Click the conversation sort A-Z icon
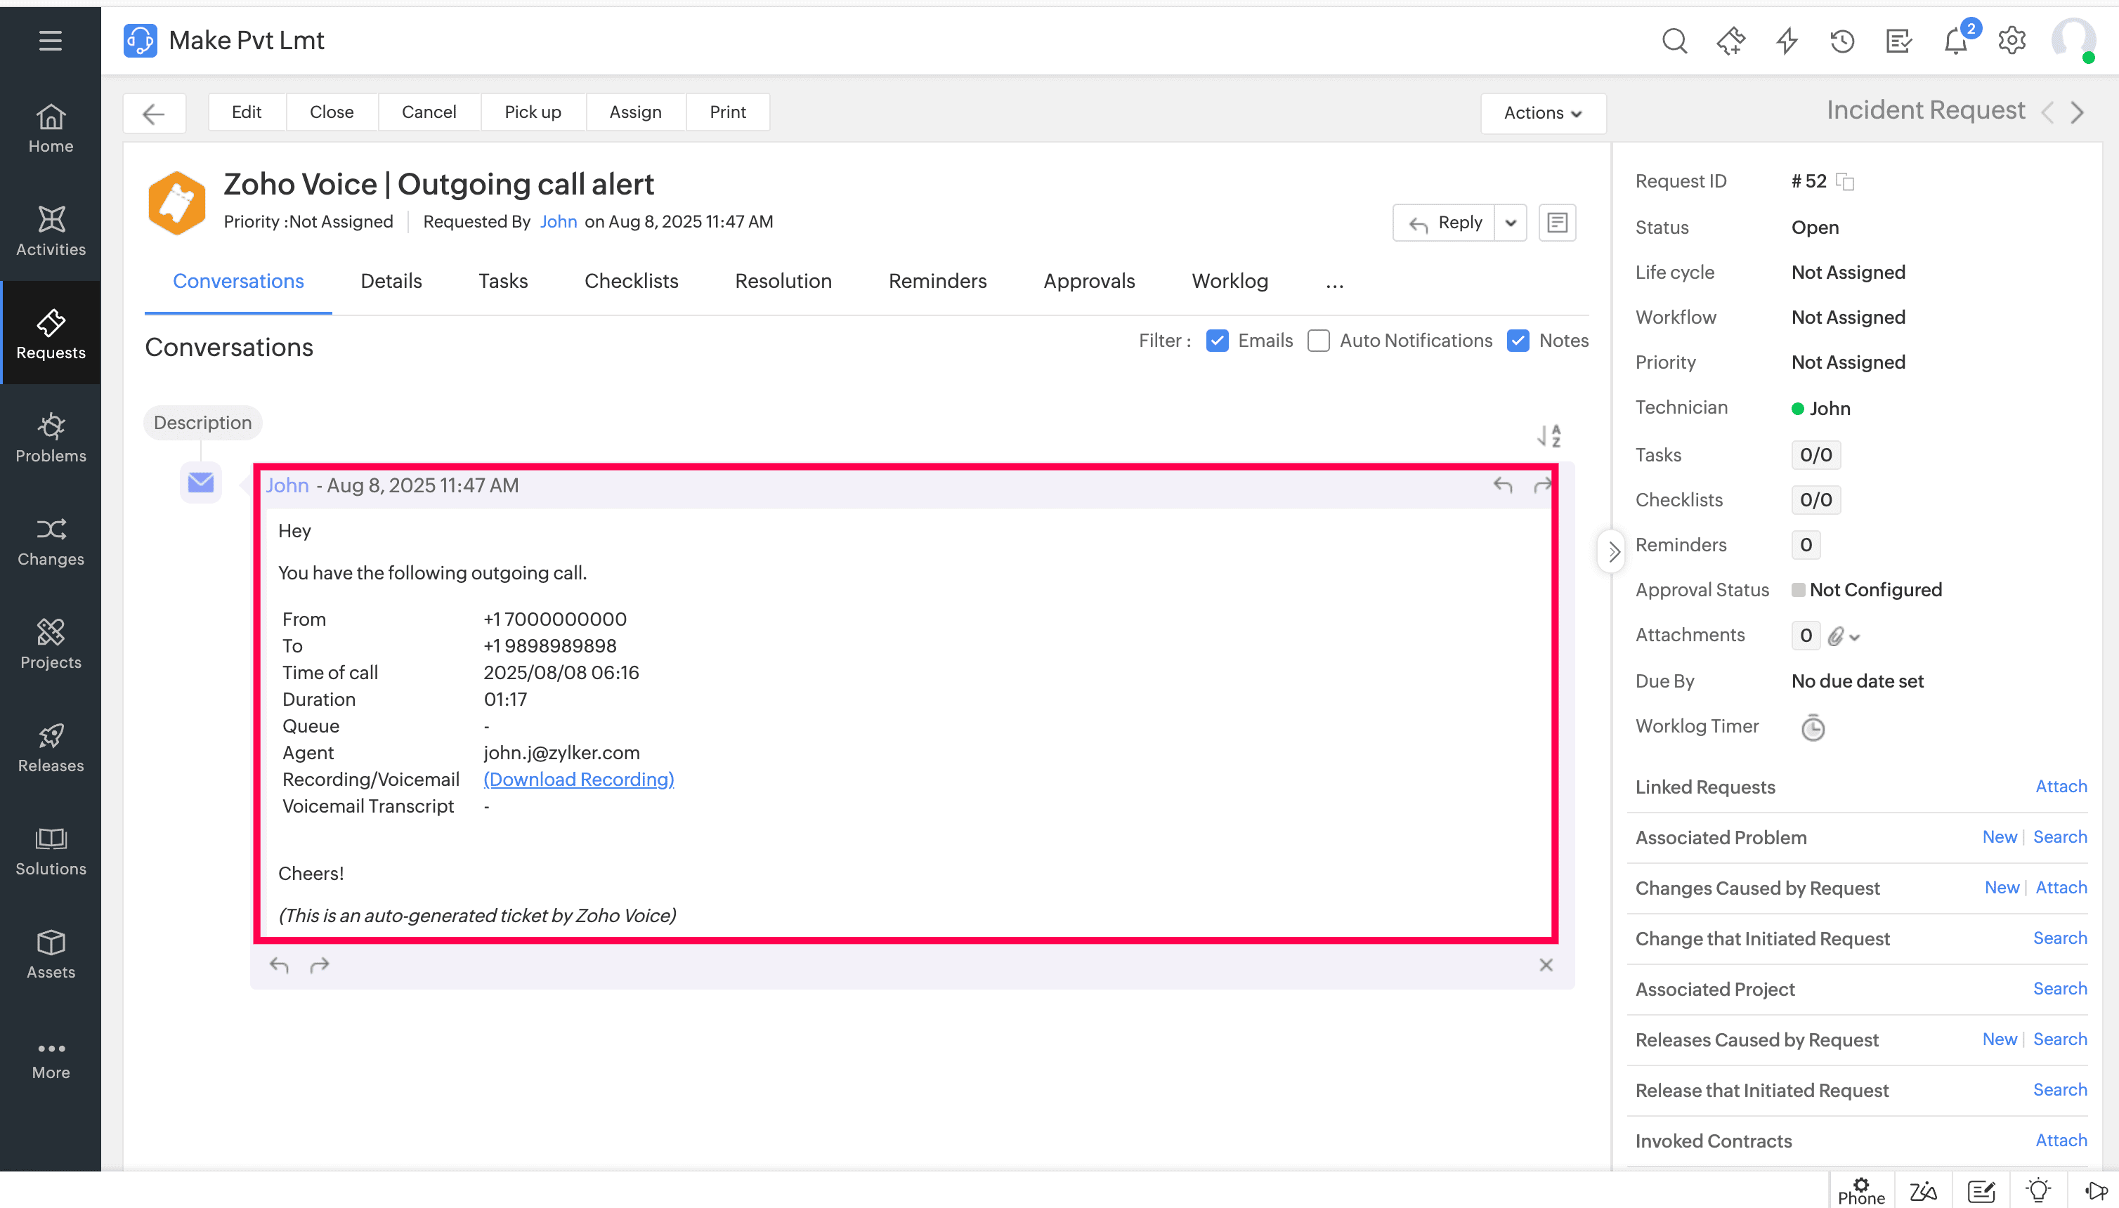Screen dimensions: 2119x1208 (x=1548, y=435)
